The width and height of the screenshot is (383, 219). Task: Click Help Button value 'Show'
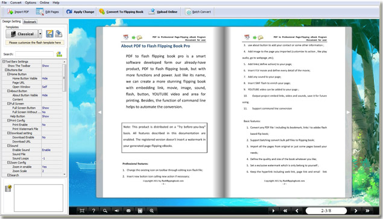pyautogui.click(x=45, y=116)
